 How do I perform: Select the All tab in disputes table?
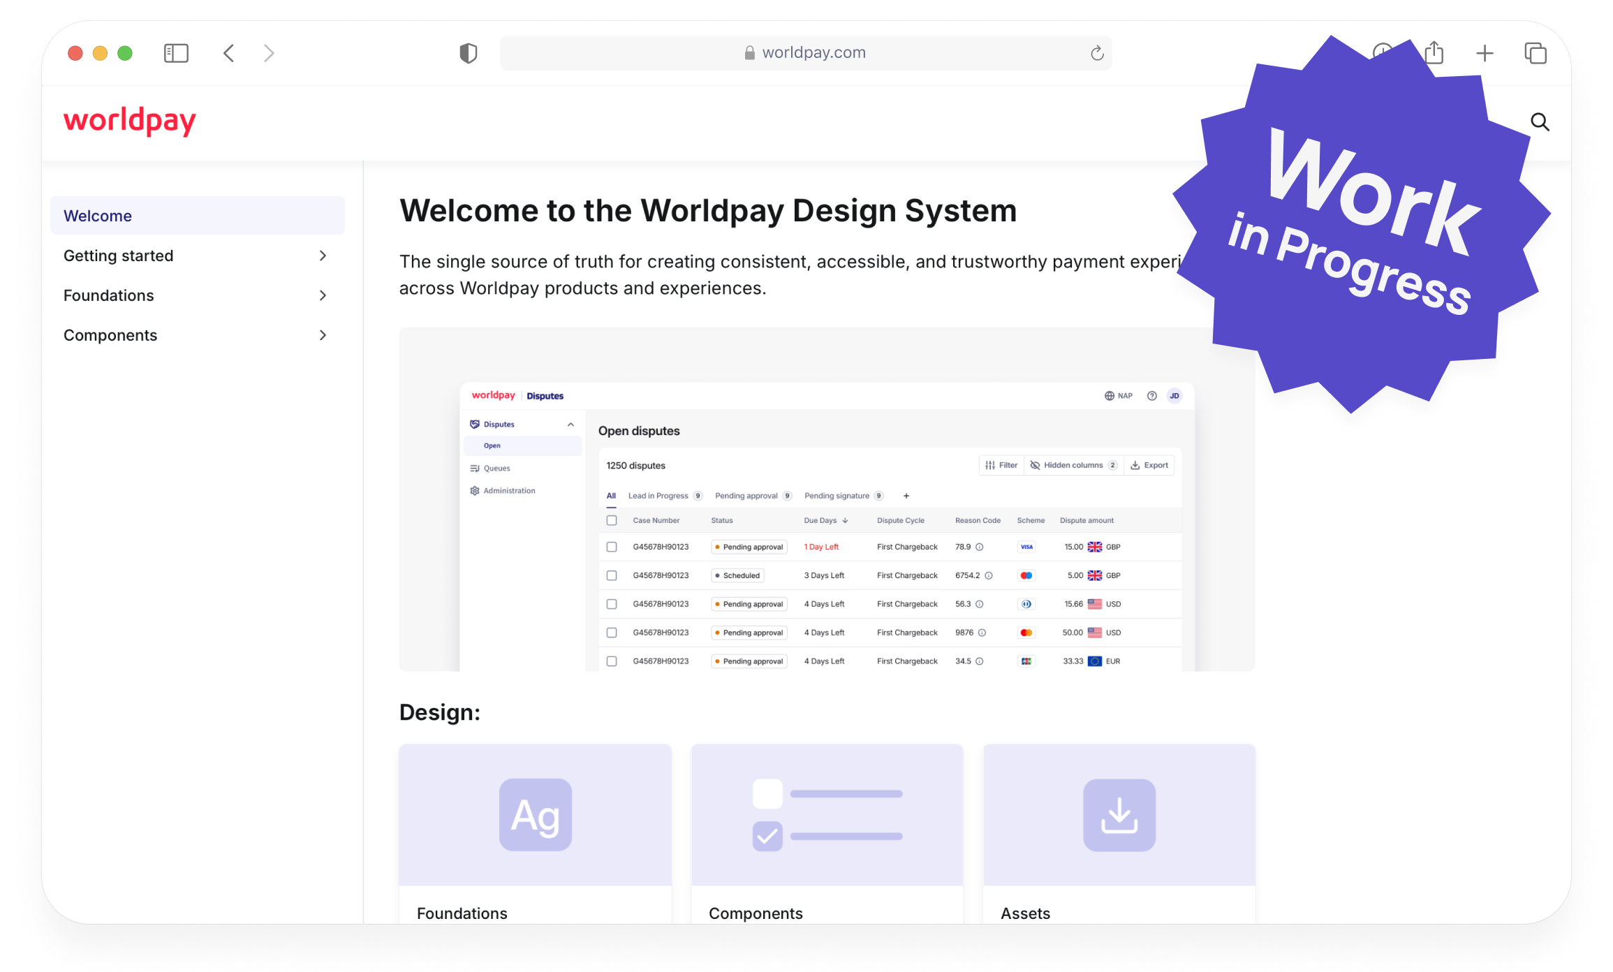pyautogui.click(x=611, y=496)
